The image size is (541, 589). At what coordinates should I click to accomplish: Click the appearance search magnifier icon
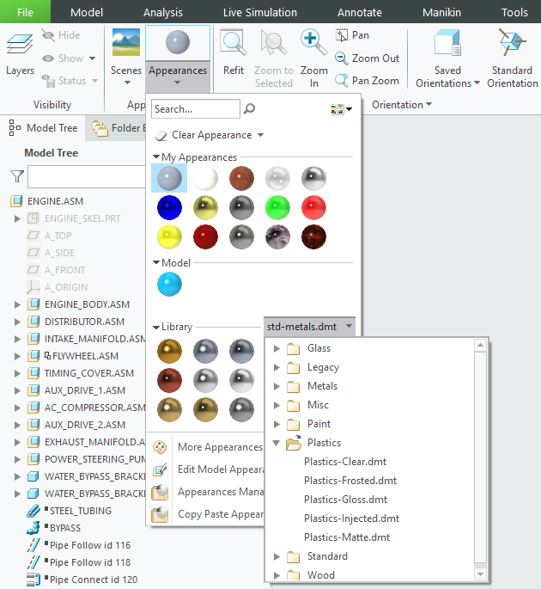tap(249, 109)
